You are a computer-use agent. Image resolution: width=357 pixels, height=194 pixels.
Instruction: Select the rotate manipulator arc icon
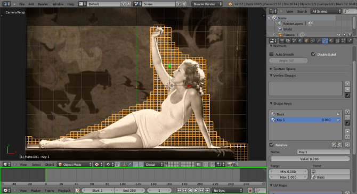135,164
